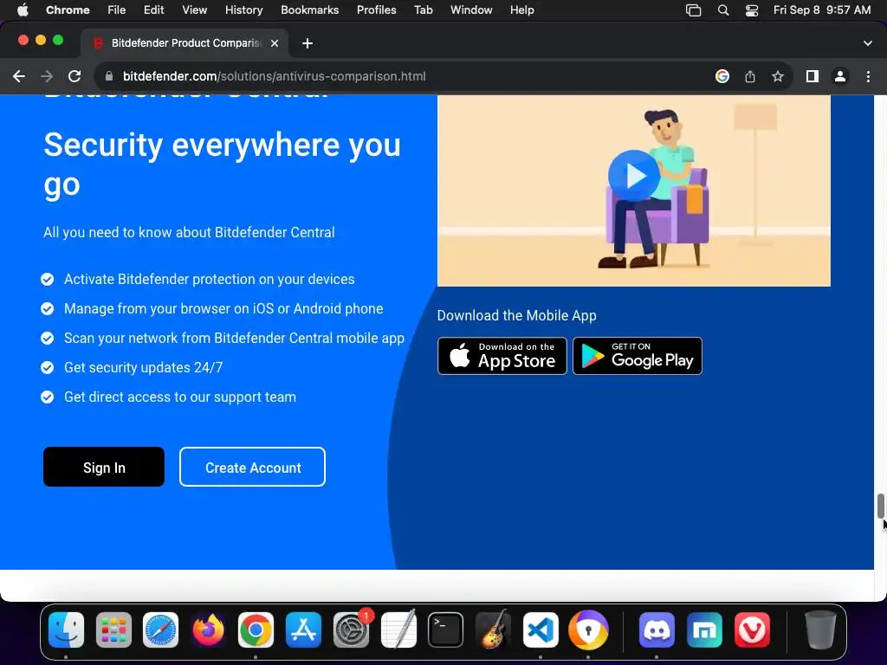Launch GarageBand from the Dock
This screenshot has height=665, width=887.
(x=493, y=629)
